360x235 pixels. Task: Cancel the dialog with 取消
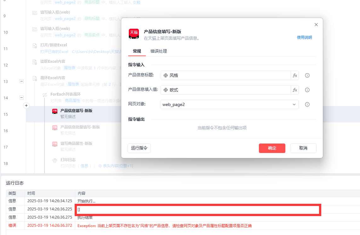click(x=303, y=148)
